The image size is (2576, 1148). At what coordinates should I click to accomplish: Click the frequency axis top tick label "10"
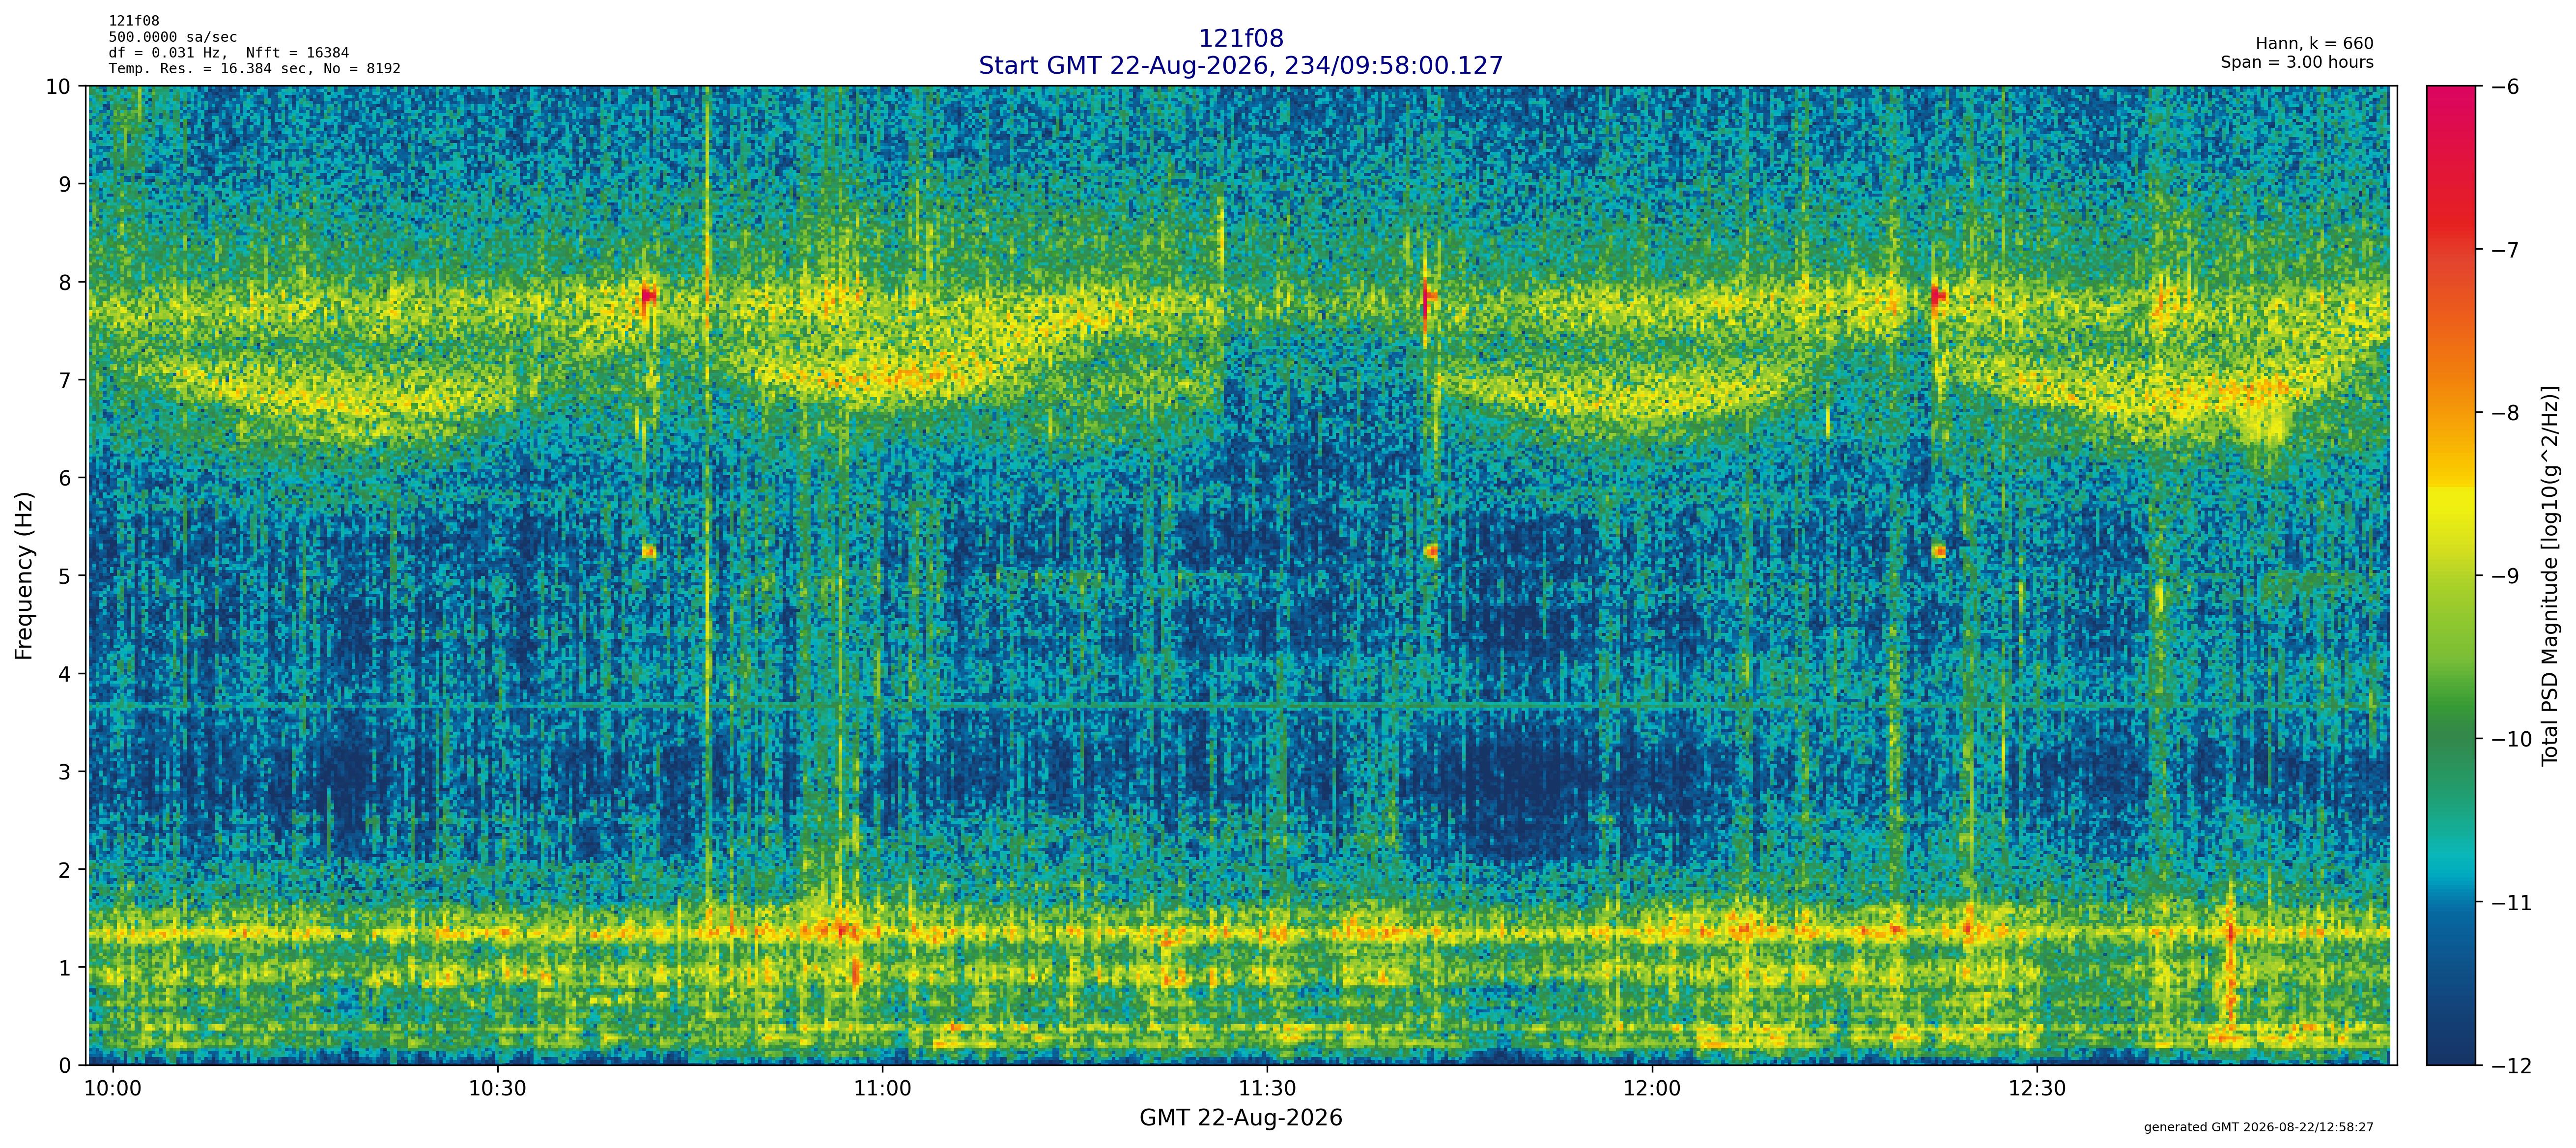tap(59, 86)
